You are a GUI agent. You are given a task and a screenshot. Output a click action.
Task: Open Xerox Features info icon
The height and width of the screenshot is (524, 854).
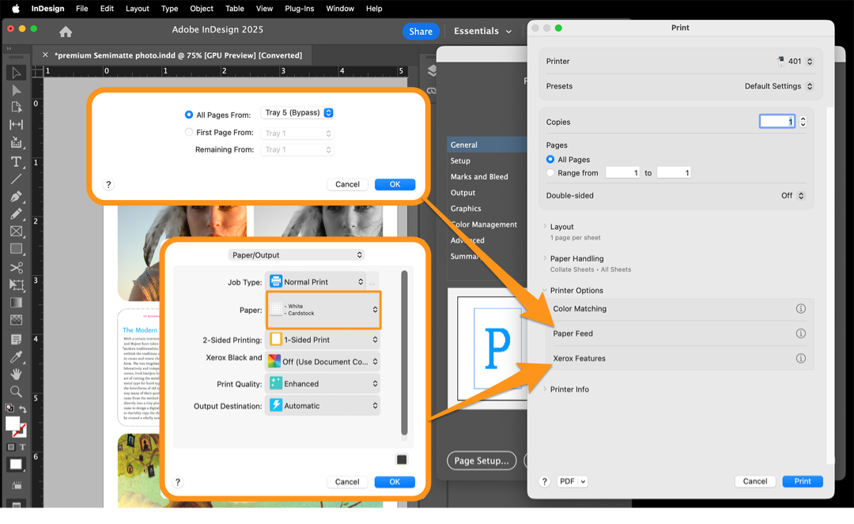pyautogui.click(x=800, y=359)
